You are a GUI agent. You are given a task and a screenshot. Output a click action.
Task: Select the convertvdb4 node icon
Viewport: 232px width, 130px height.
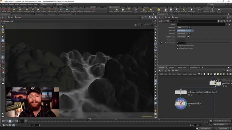pos(181,104)
